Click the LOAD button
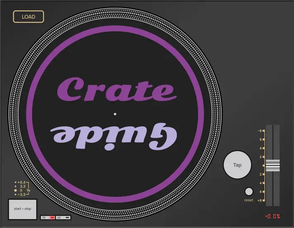This screenshot has height=228, width=294. click(28, 16)
